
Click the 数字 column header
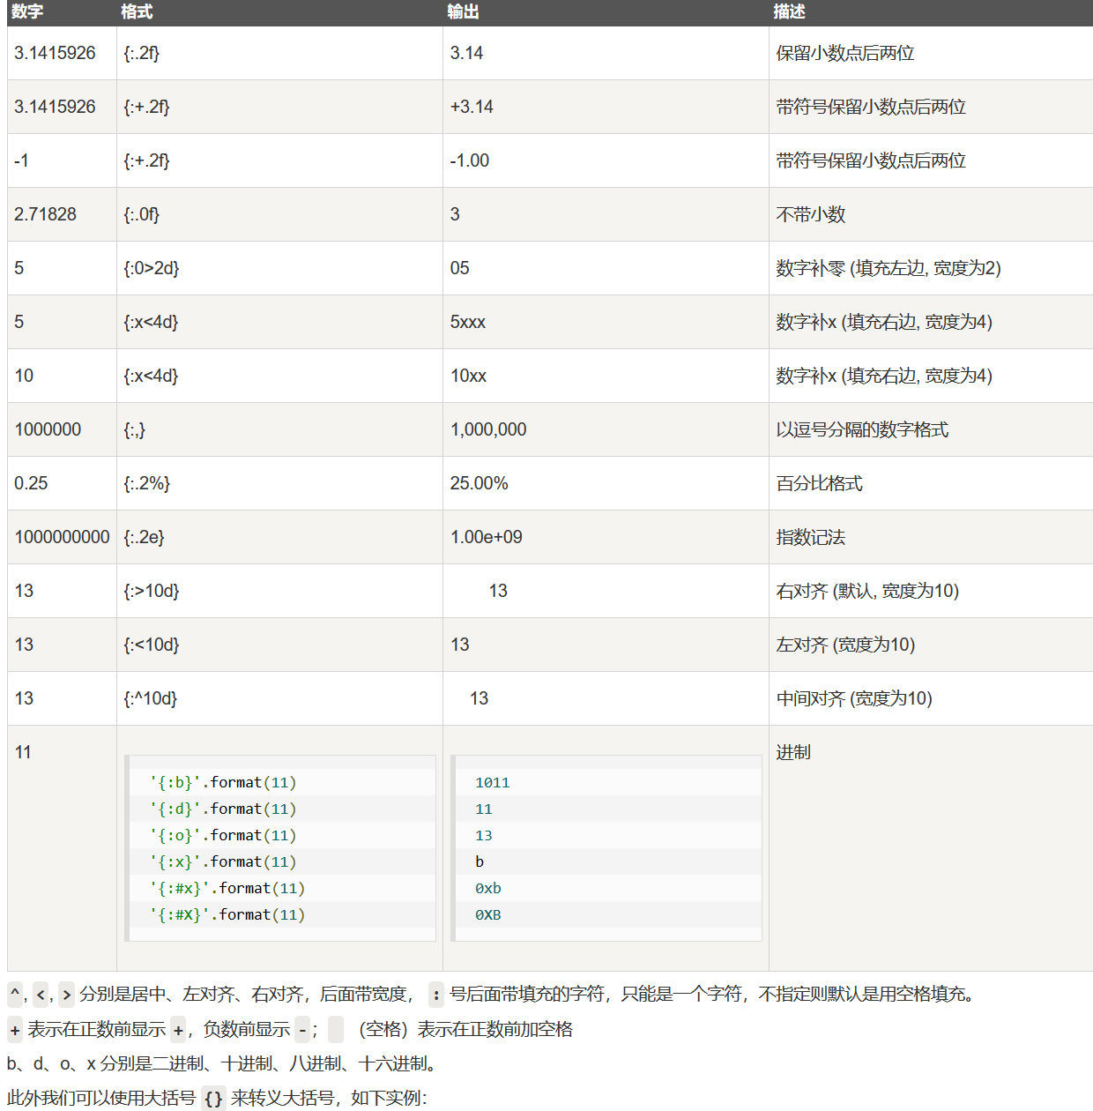click(x=62, y=12)
